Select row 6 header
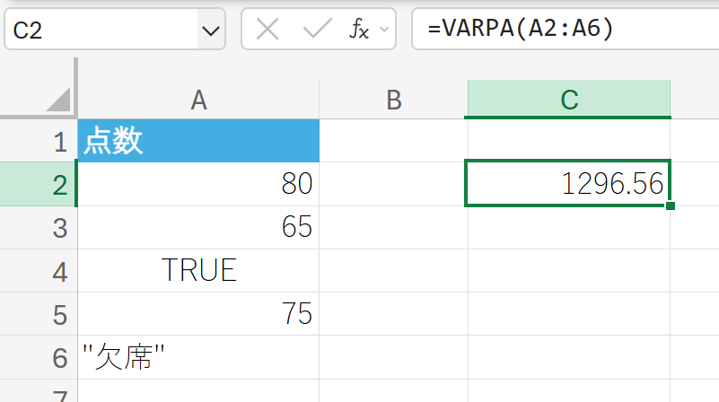The height and width of the screenshot is (402, 719). coord(59,358)
